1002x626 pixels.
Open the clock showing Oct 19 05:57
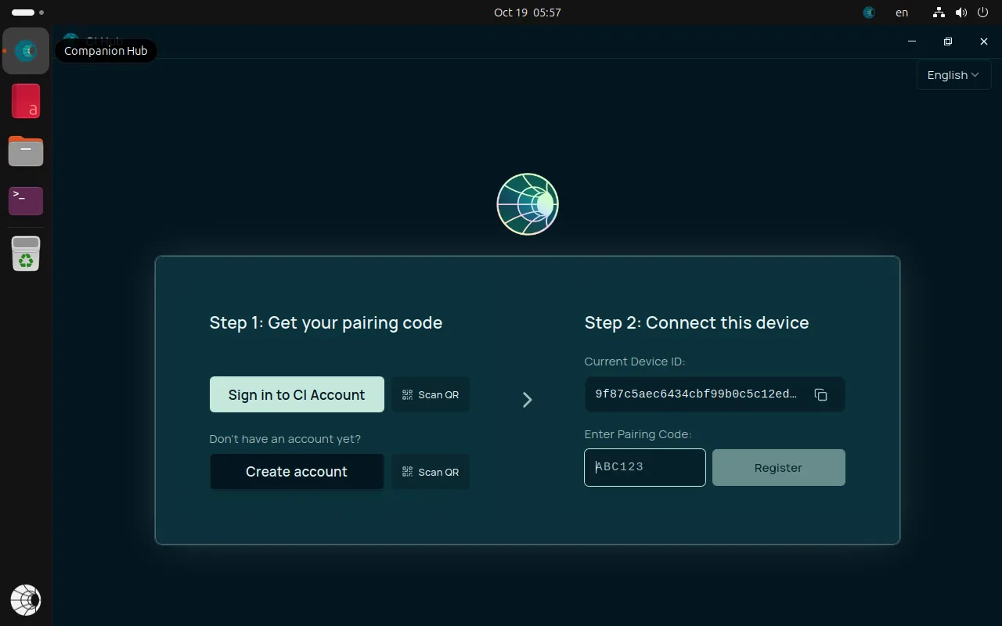click(527, 13)
